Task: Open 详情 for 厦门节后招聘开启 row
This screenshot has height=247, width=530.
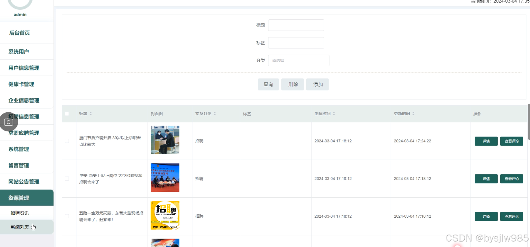Action: click(486, 141)
